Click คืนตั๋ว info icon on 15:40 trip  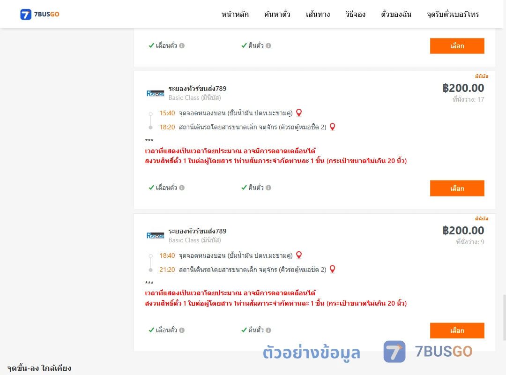coord(268,187)
